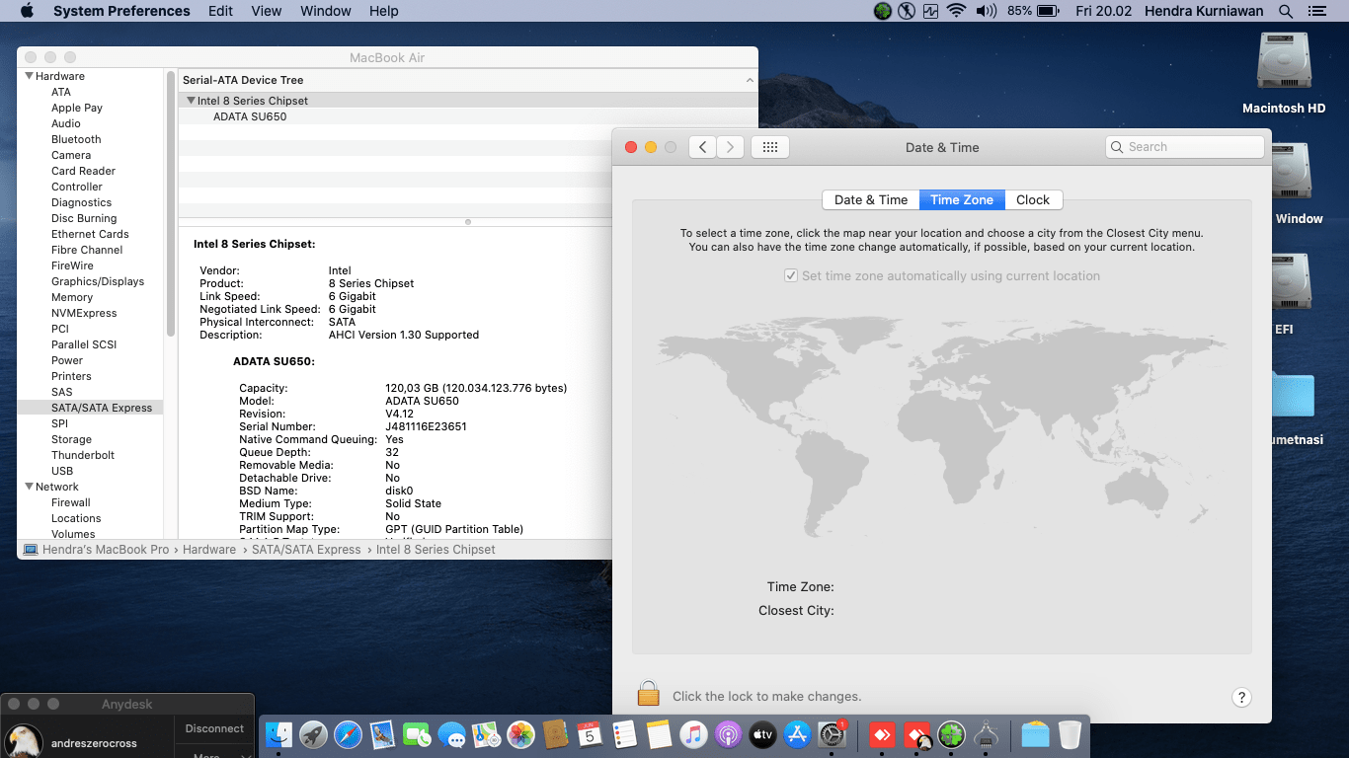
Task: Click AnyDesk Dock icon with eagle badge
Action: click(917, 734)
